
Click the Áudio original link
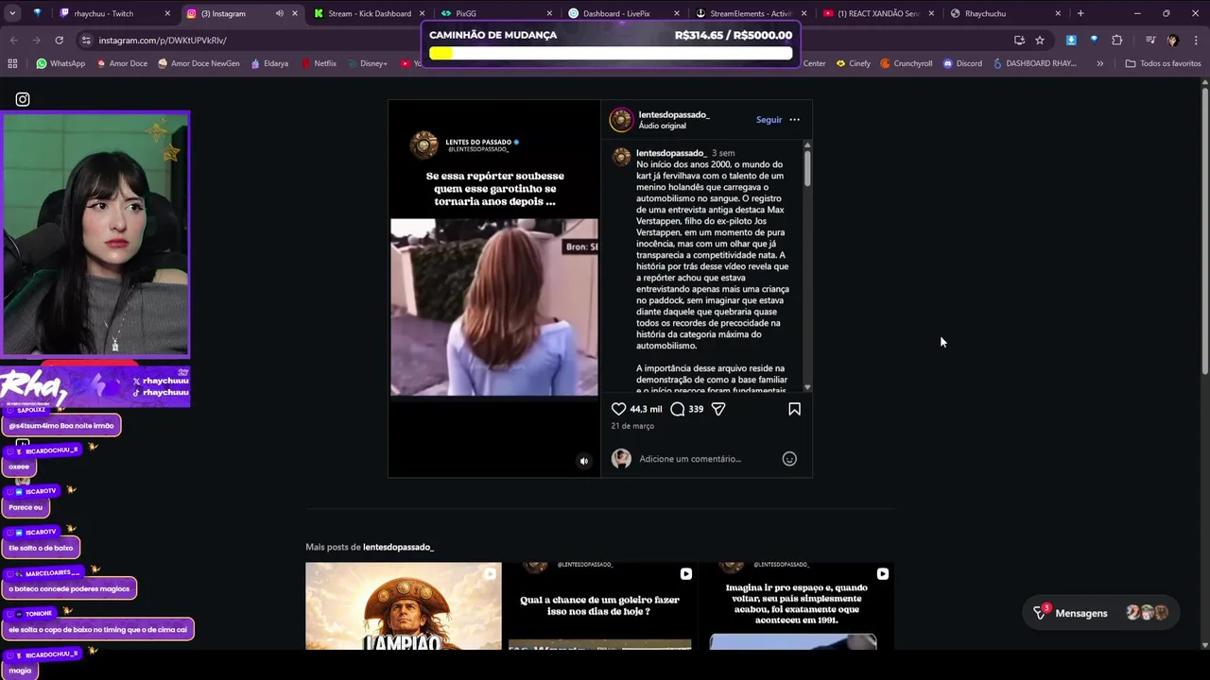663,126
